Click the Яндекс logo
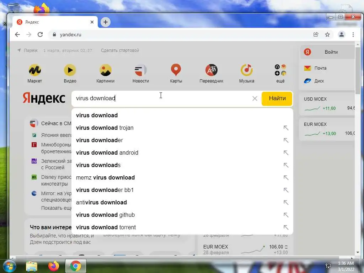 pos(44,98)
